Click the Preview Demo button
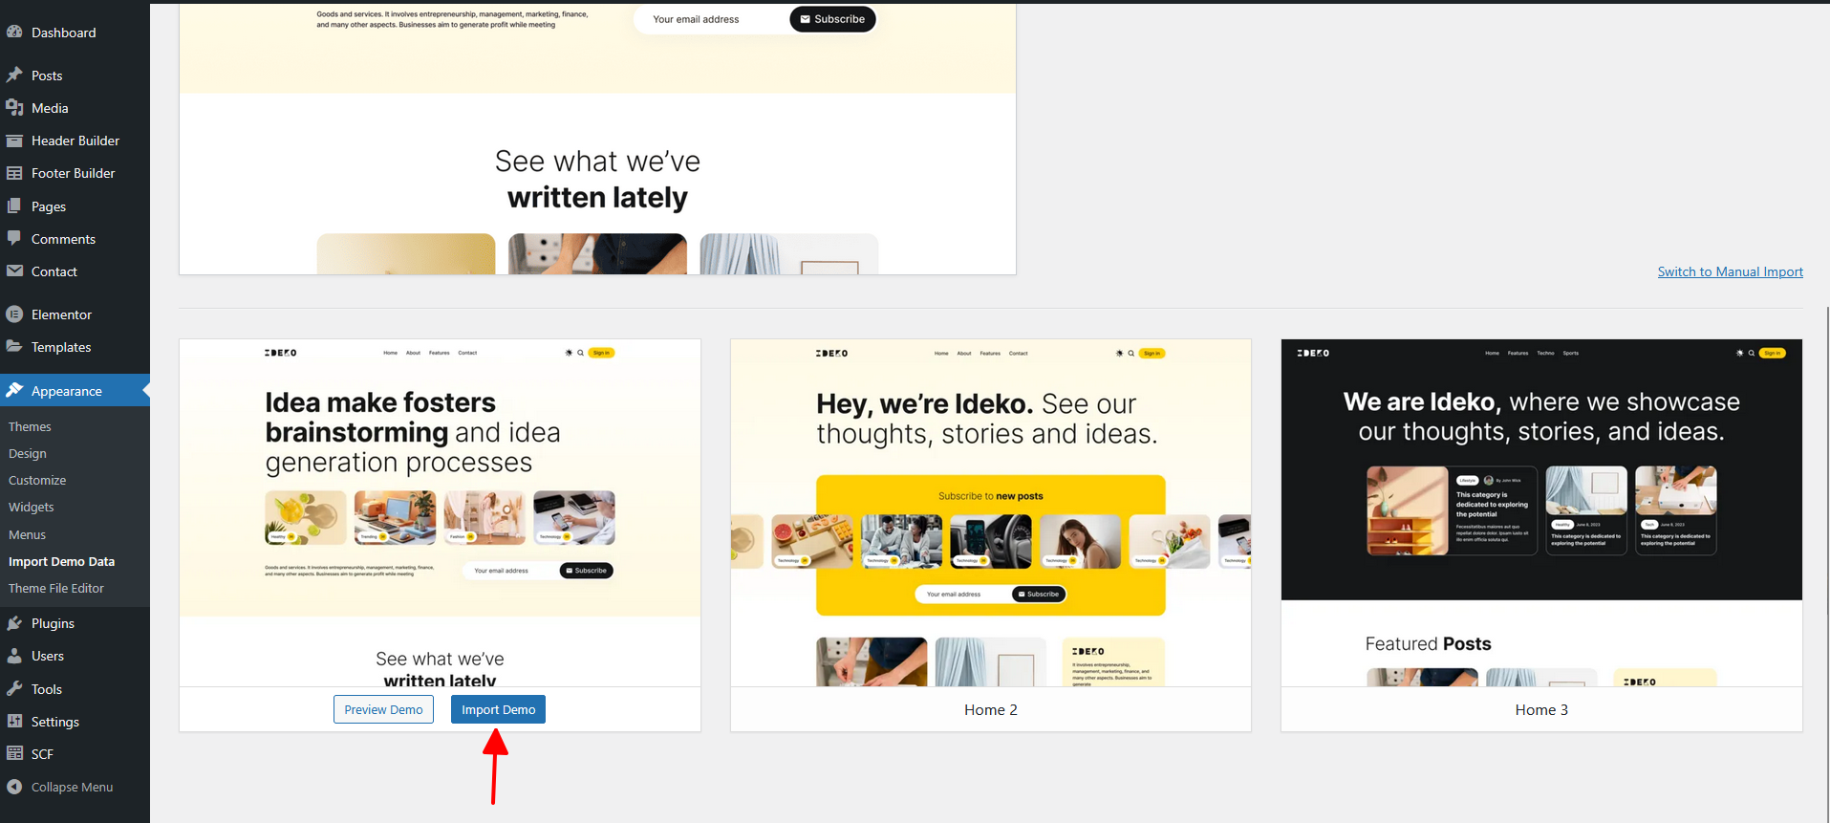 point(383,709)
